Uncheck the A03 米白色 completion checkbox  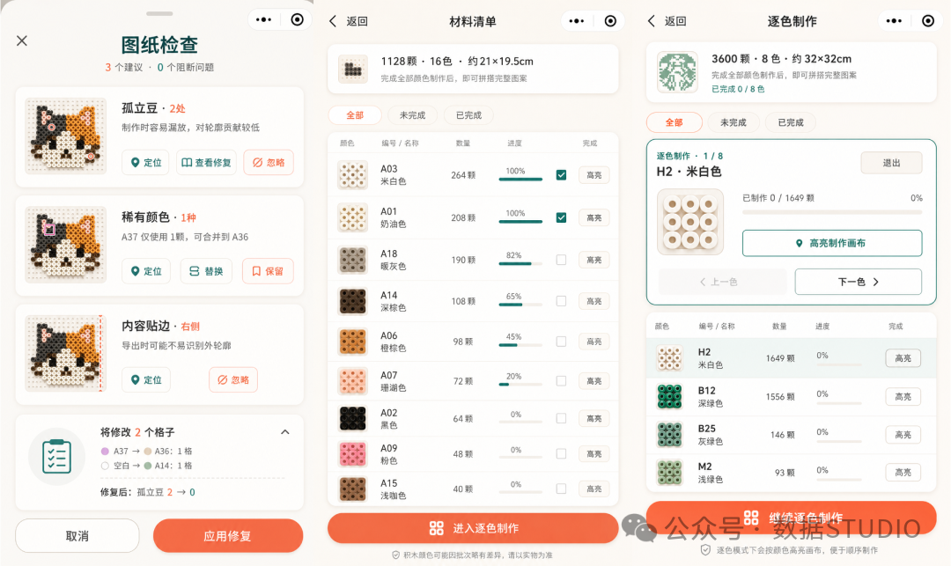pos(561,175)
